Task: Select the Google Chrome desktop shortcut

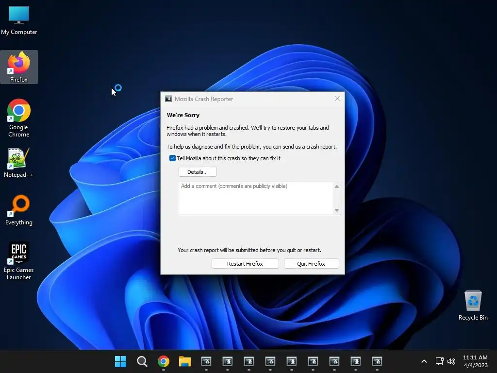Action: pyautogui.click(x=19, y=118)
